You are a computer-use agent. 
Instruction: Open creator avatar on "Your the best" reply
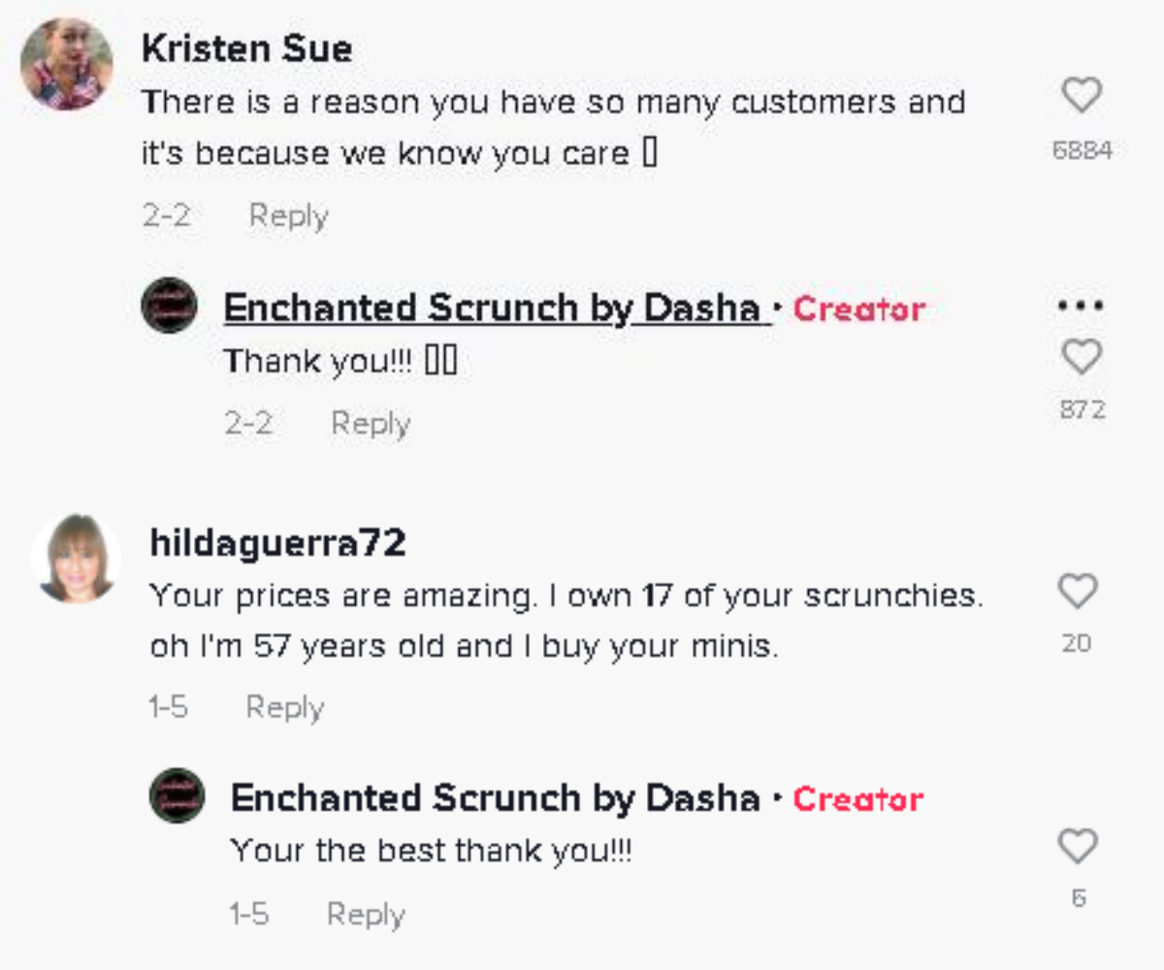point(177,796)
